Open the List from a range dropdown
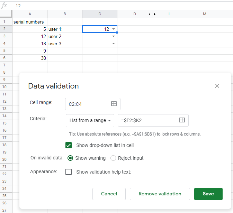Screen dimensions: 233x213 point(90,121)
